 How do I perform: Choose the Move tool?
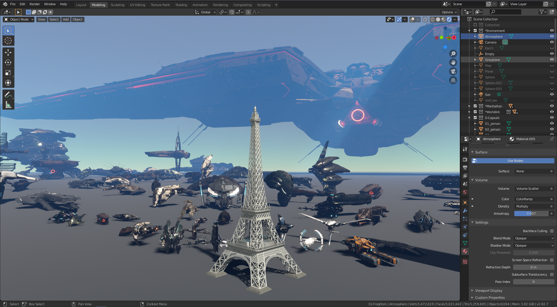tap(8, 52)
